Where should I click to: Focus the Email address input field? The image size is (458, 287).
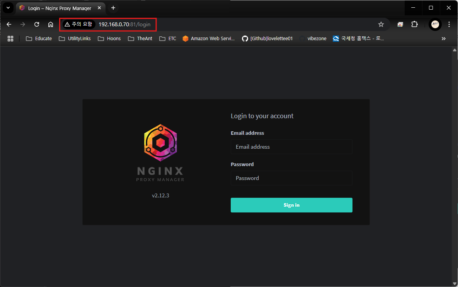pyautogui.click(x=291, y=147)
